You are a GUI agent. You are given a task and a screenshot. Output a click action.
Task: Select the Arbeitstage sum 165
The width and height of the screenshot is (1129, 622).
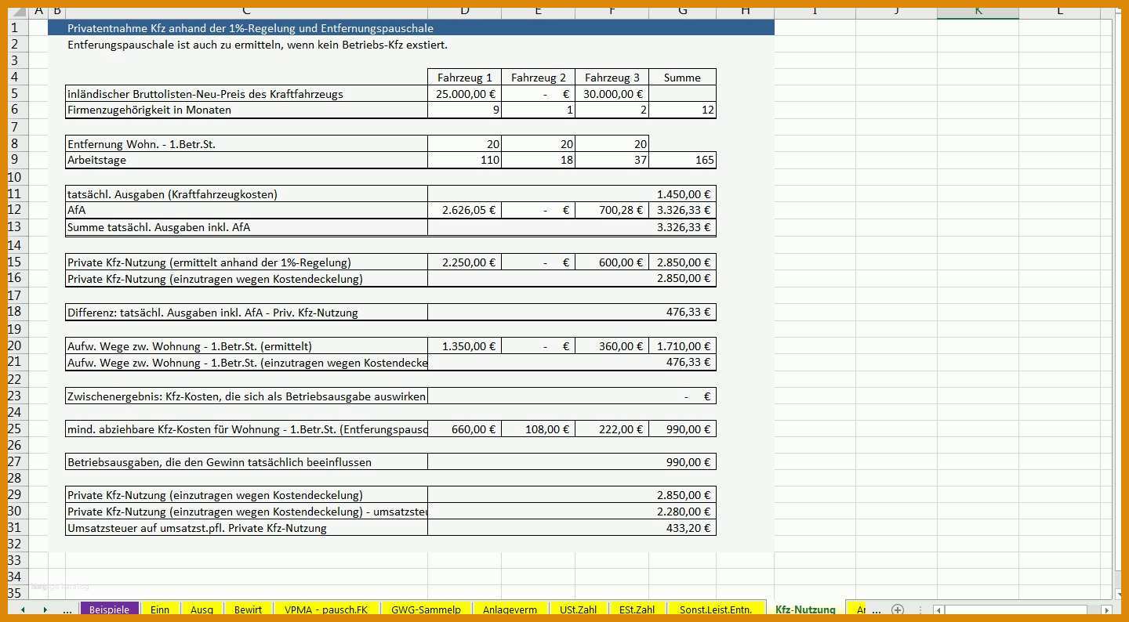(x=682, y=160)
